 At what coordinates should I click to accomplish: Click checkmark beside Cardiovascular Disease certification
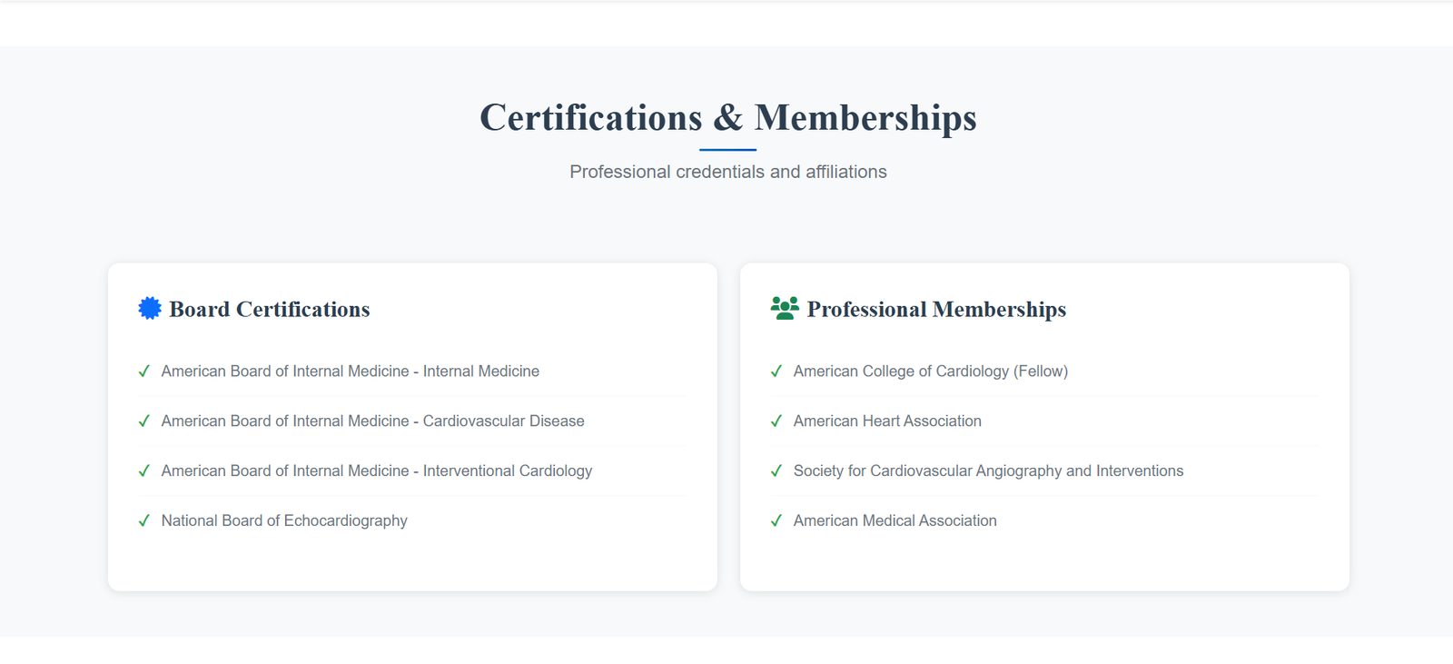point(143,421)
